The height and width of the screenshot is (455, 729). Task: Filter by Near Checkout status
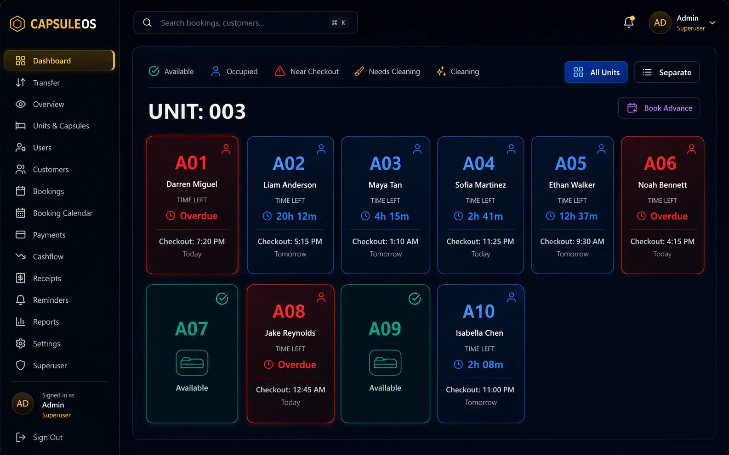tap(307, 72)
